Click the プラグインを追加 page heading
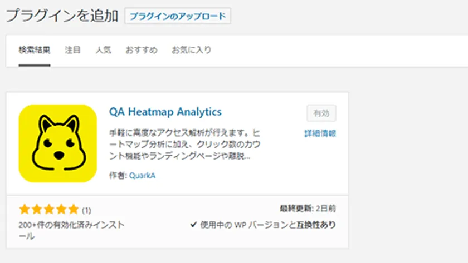This screenshot has width=468, height=263. [x=62, y=16]
